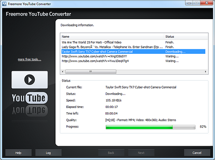The image size is (215, 160).
Task: Click the green download progress bar
Action: click(x=150, y=127)
